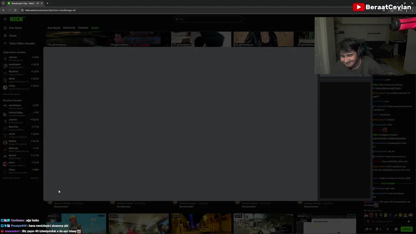Switch to the channel Ana Sayfa tab
The height and width of the screenshot is (234, 416).
pyautogui.click(x=54, y=28)
